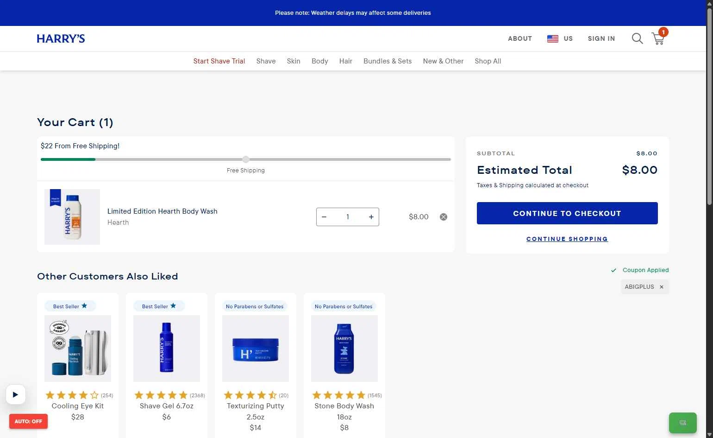The height and width of the screenshot is (438, 713).
Task: Click the (2368) review count
Action: pyautogui.click(x=197, y=395)
